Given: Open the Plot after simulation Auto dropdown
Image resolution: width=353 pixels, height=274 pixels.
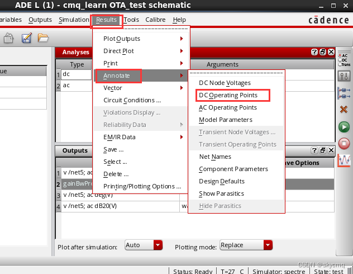Looking at the screenshot, I should point(144,245).
